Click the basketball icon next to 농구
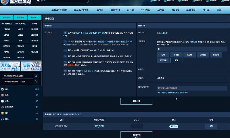 coord(3,95)
